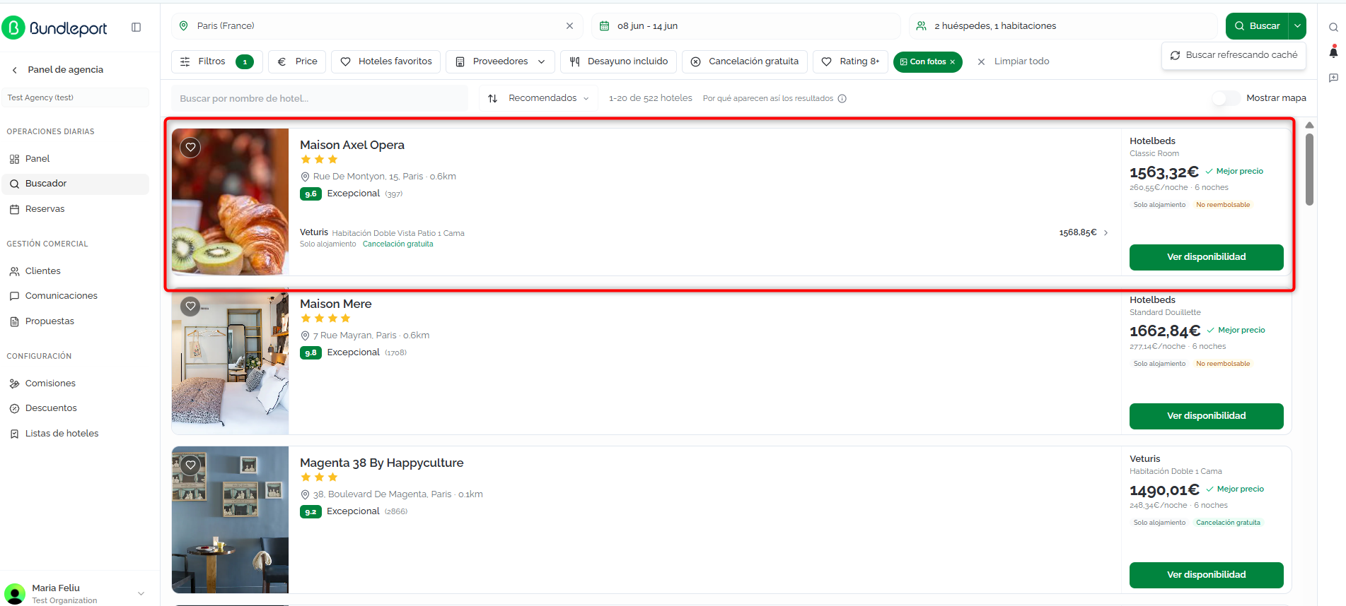1346x606 pixels.
Task: Toggle Rating 8+ filter
Action: pyautogui.click(x=850, y=61)
